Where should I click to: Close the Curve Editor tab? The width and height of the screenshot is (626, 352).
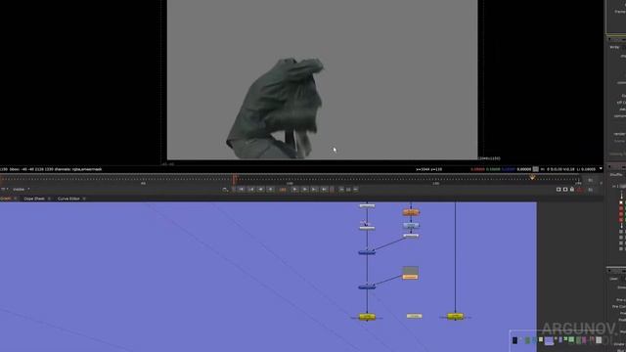[x=84, y=198]
